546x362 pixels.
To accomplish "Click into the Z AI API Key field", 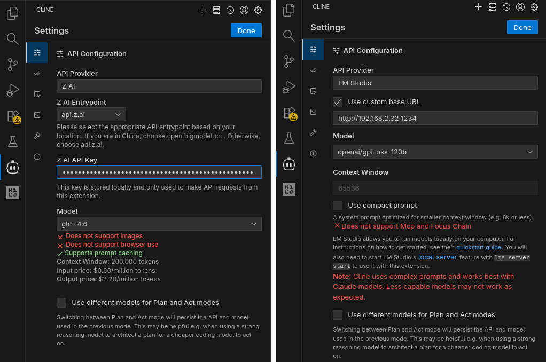I will pyautogui.click(x=159, y=172).
